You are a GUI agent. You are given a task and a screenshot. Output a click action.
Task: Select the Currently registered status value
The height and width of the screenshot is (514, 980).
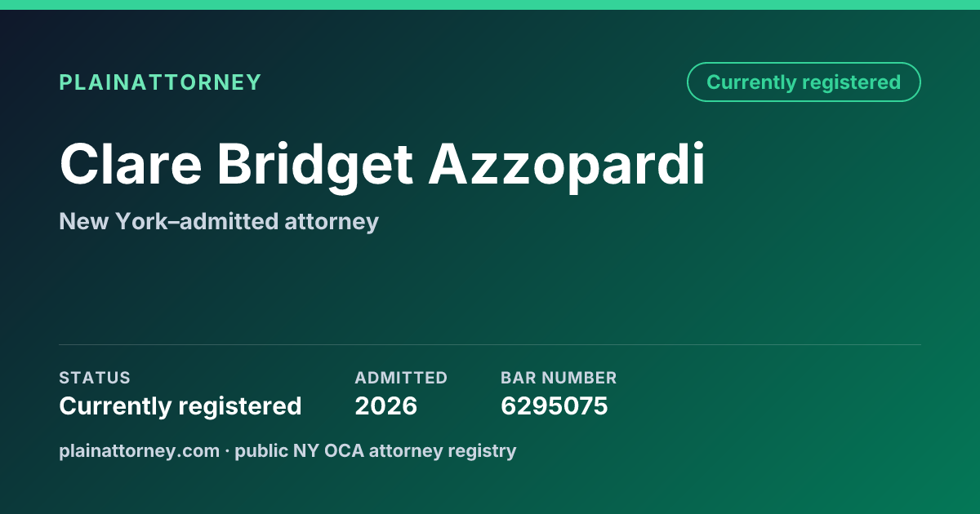[180, 405]
